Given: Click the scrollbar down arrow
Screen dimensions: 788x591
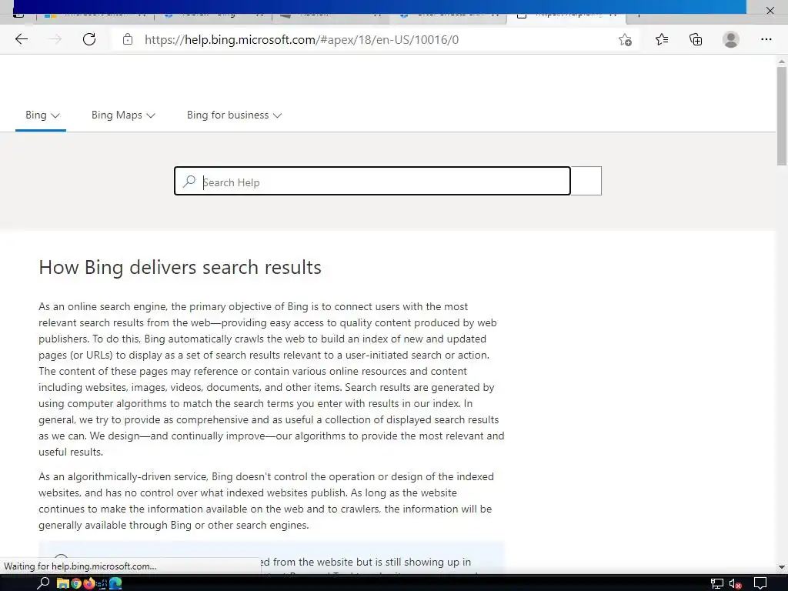Looking at the screenshot, I should click(x=782, y=567).
